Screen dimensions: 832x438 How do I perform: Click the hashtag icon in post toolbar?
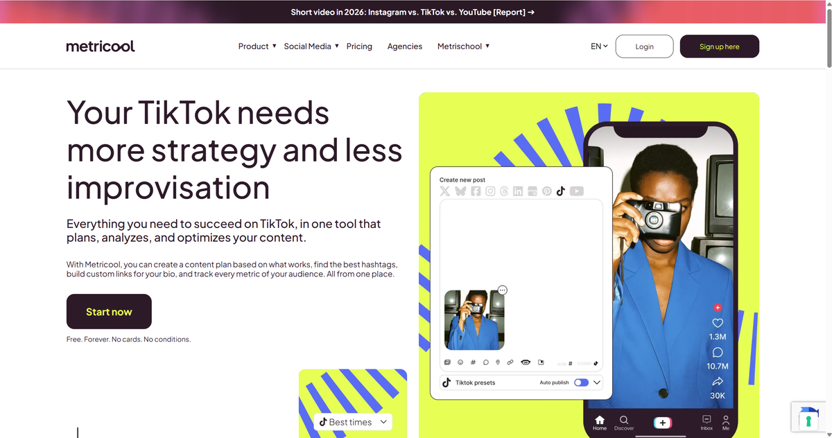click(x=473, y=362)
